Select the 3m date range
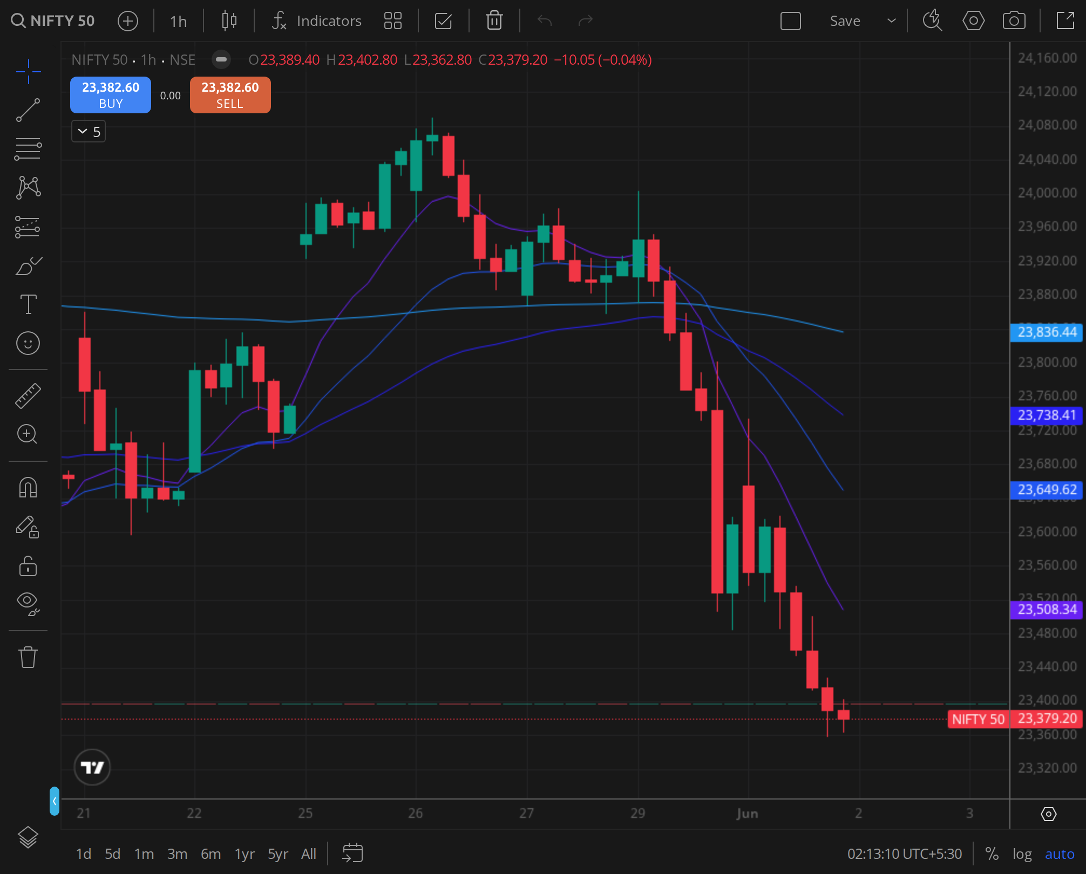This screenshot has width=1086, height=874. click(x=178, y=854)
